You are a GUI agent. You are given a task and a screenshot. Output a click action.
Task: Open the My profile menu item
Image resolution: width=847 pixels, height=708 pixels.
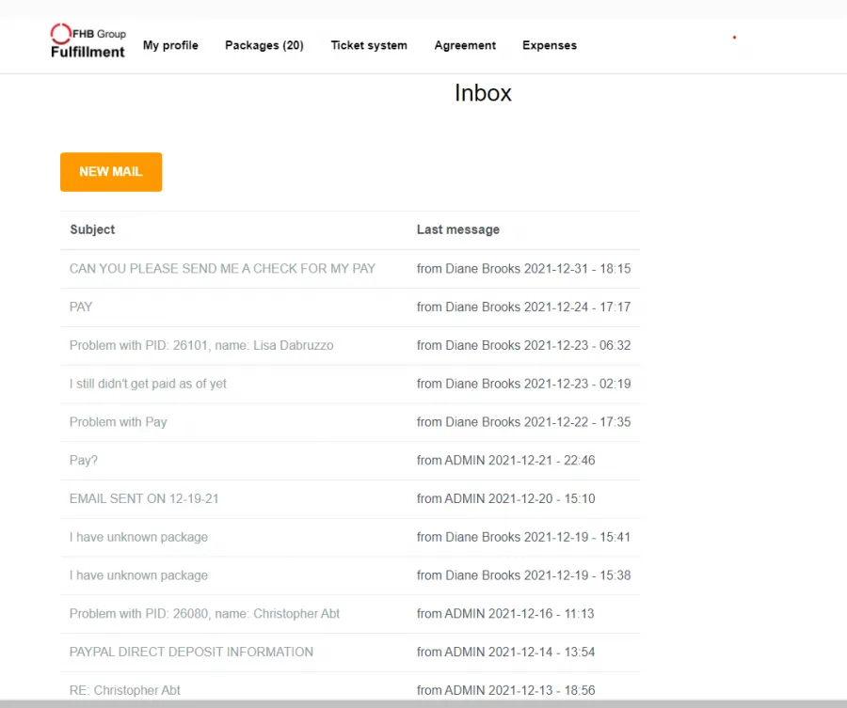tap(170, 45)
